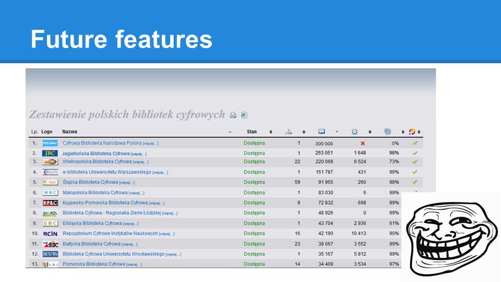Click the 220 068 count cell
This screenshot has height=282, width=501.
324,161
